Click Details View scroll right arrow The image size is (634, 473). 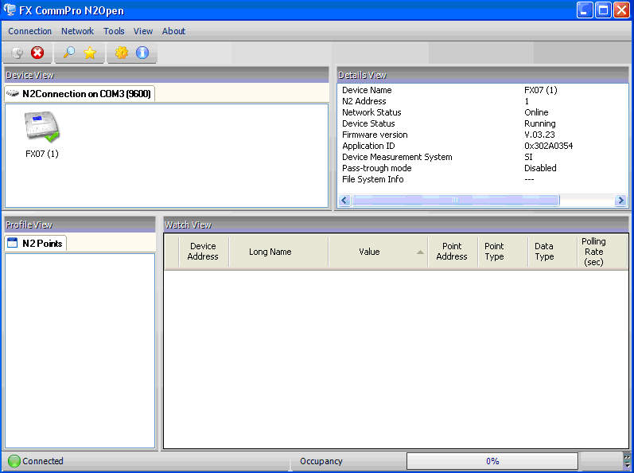620,200
